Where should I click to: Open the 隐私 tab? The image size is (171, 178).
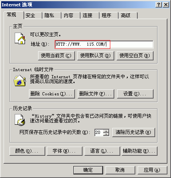[x=49, y=15]
